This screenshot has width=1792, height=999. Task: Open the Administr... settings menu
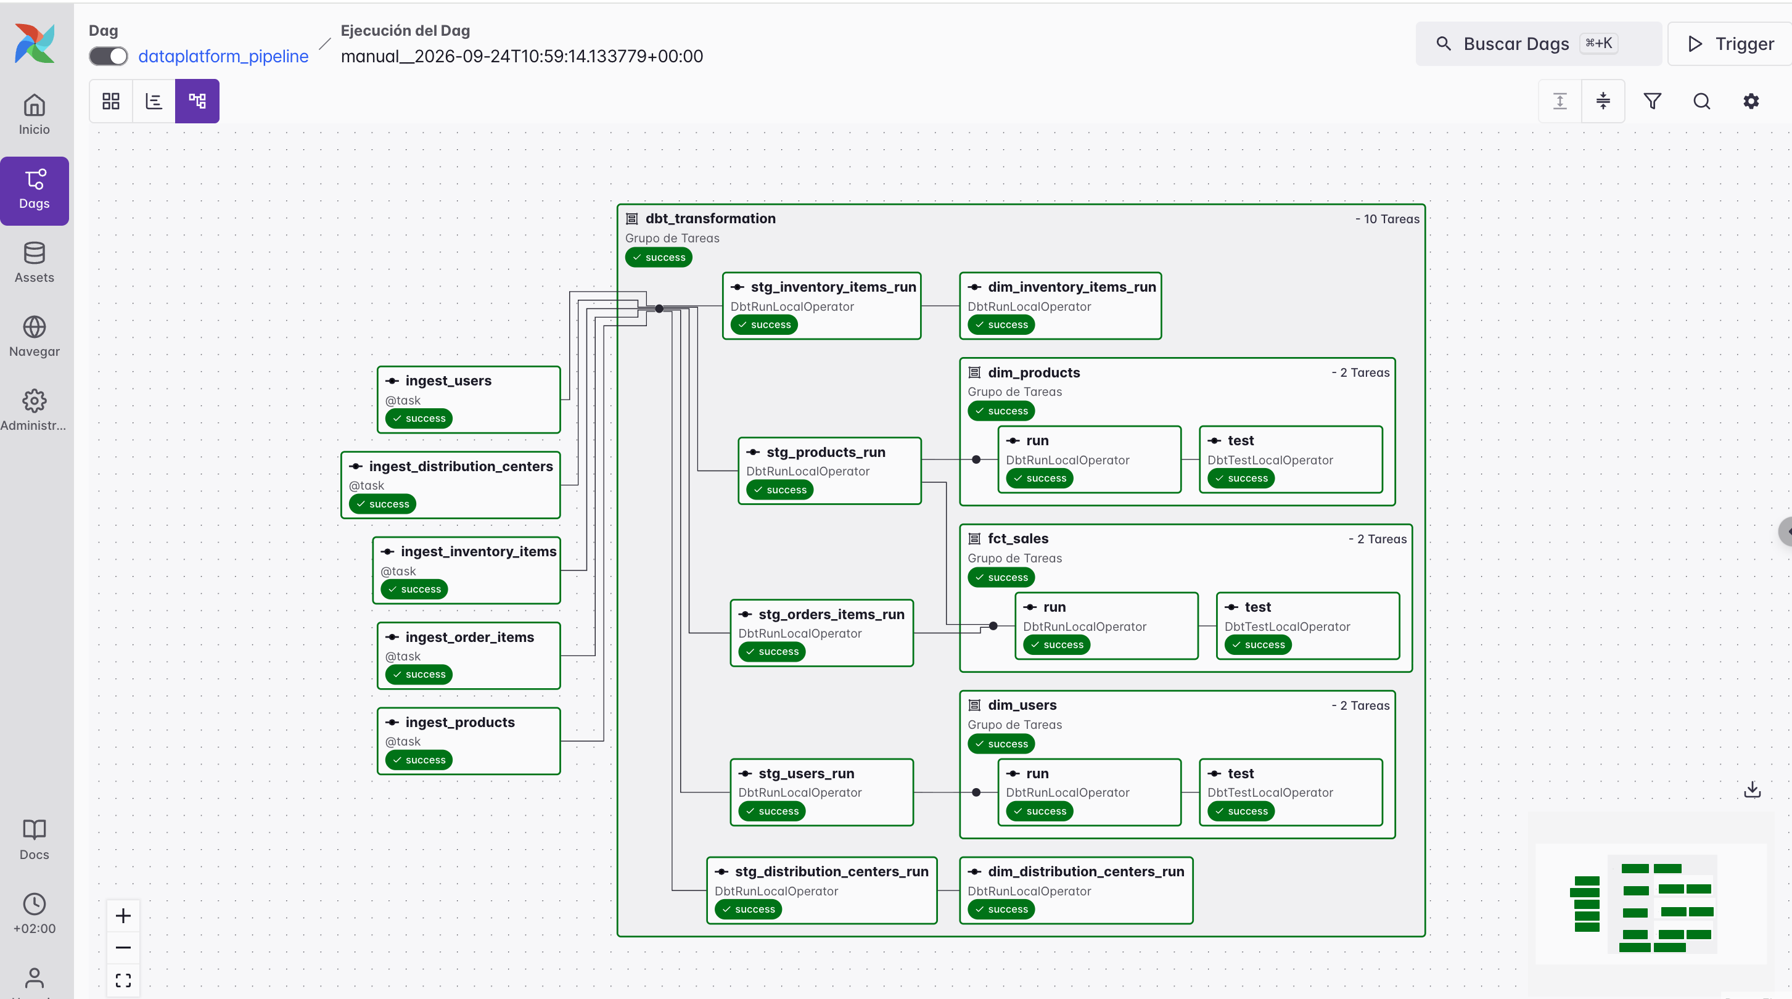34,411
